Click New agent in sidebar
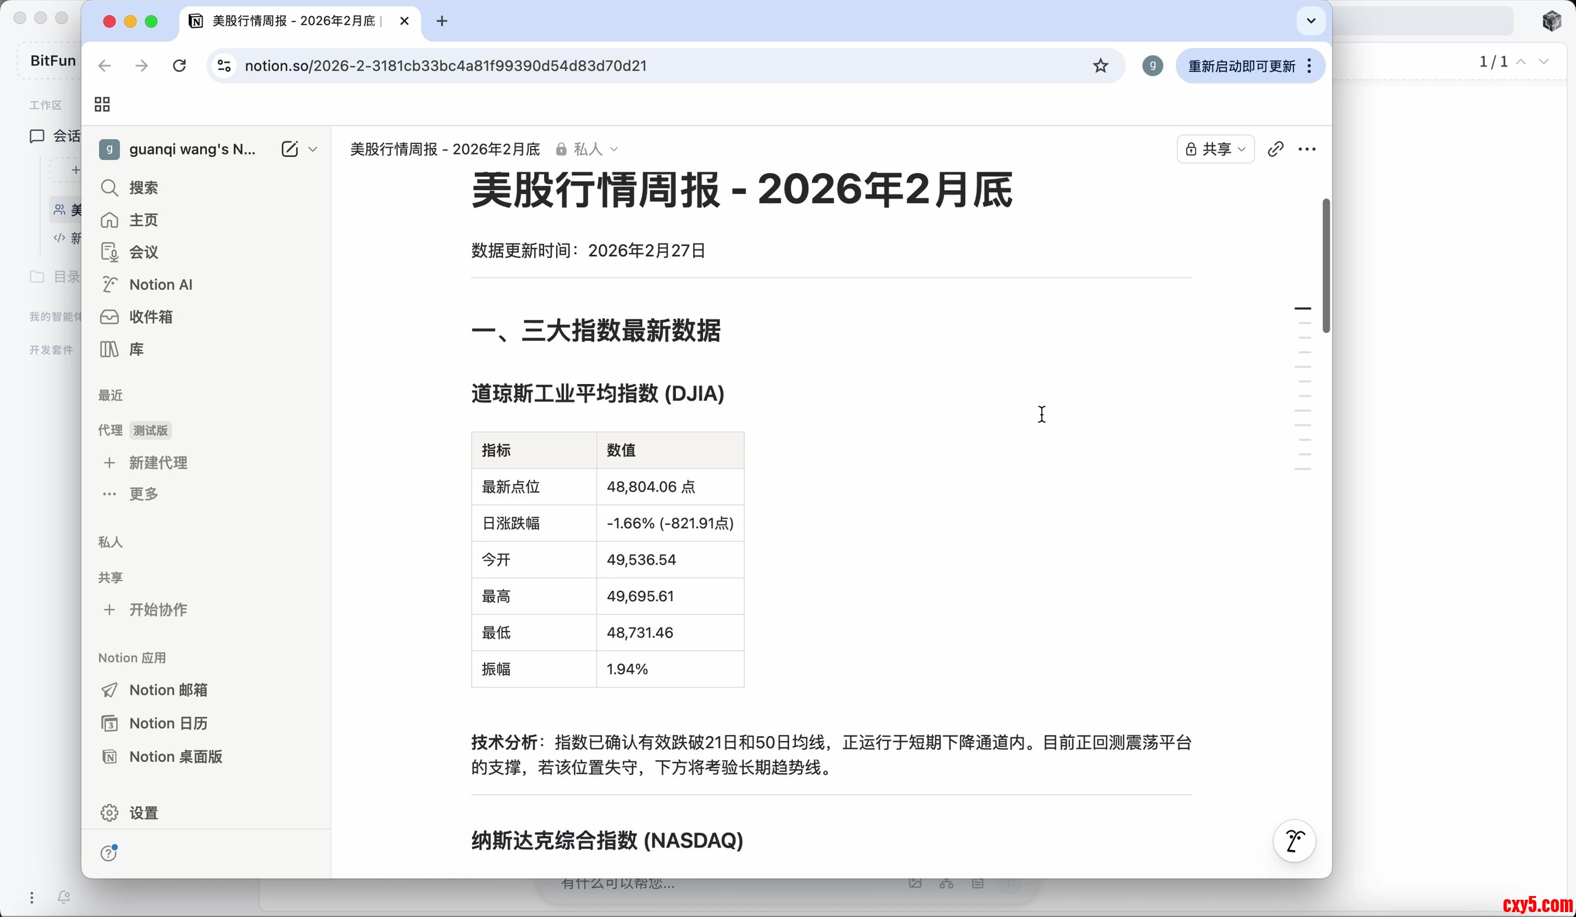The height and width of the screenshot is (917, 1576). (x=158, y=463)
